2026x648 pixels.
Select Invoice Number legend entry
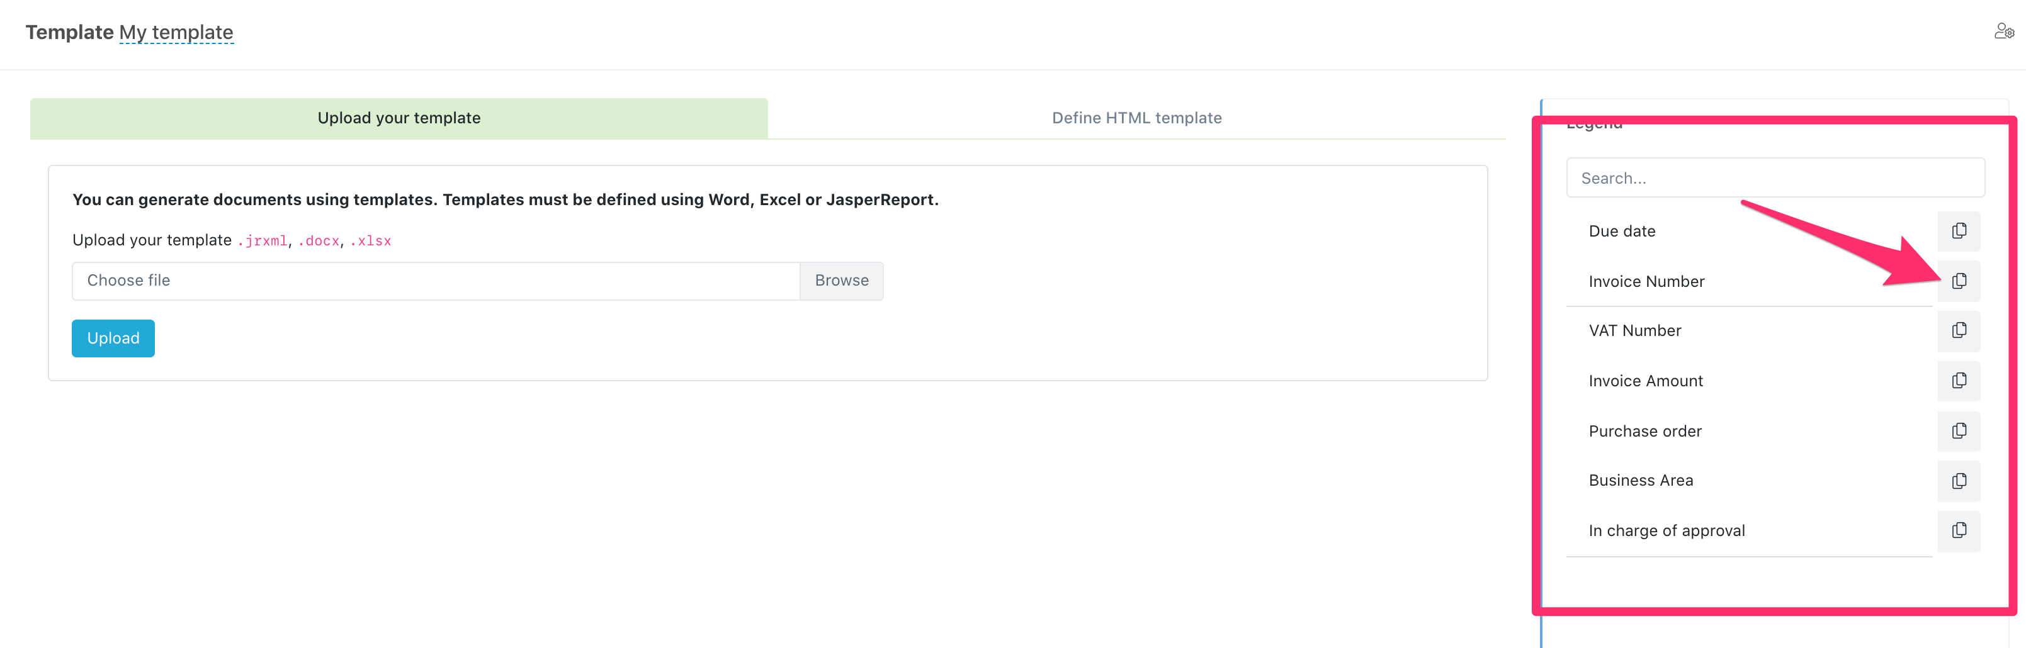pos(1646,282)
